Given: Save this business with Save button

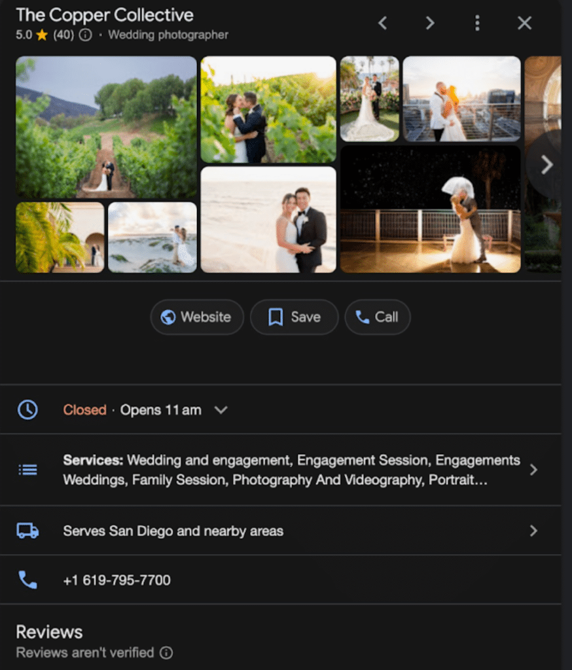Looking at the screenshot, I should click(x=294, y=317).
